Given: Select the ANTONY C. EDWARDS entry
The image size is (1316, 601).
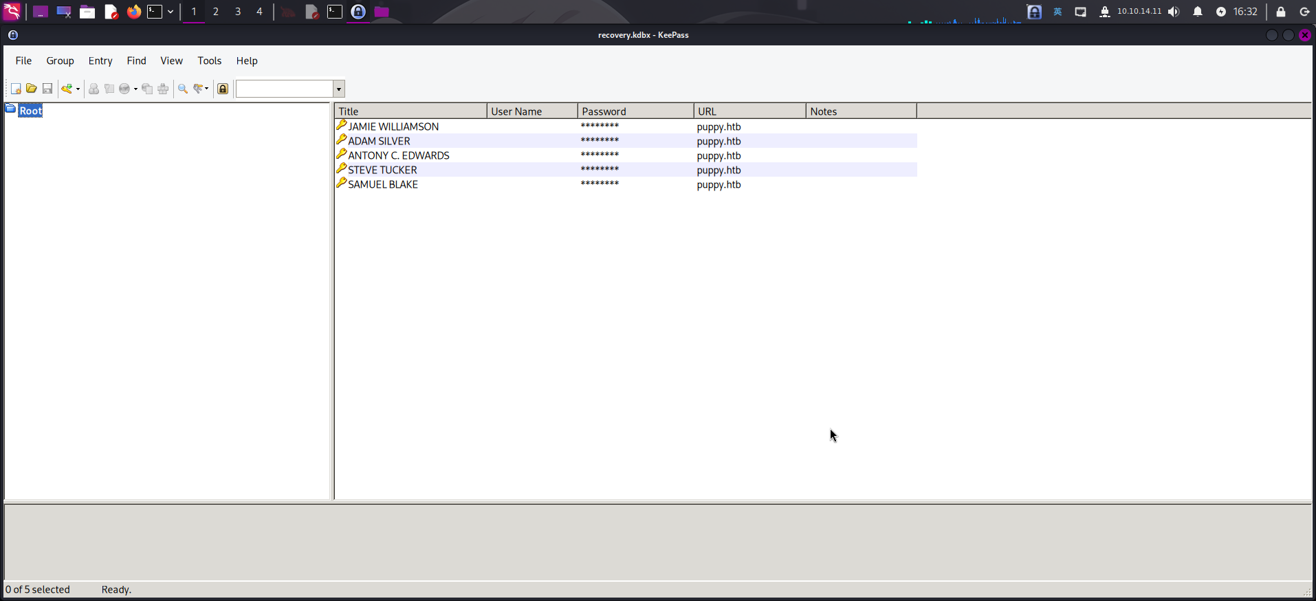Looking at the screenshot, I should (398, 155).
